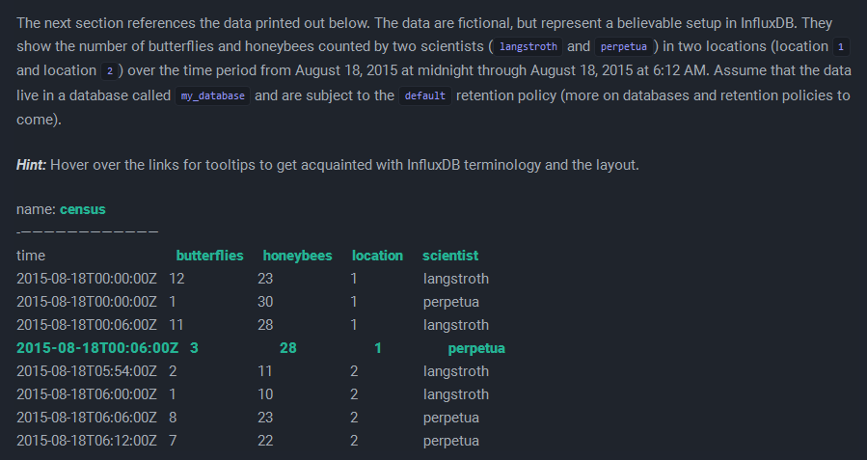Viewport: 867px width, 460px height.
Task: Click highlighted butterflies value 3
Action: (194, 348)
